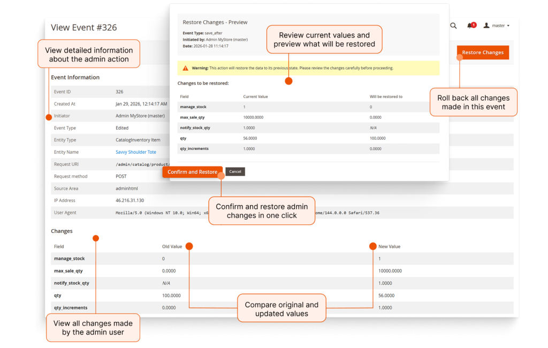Select the Request URI value text
This screenshot has height=348, width=548.
pyautogui.click(x=142, y=164)
